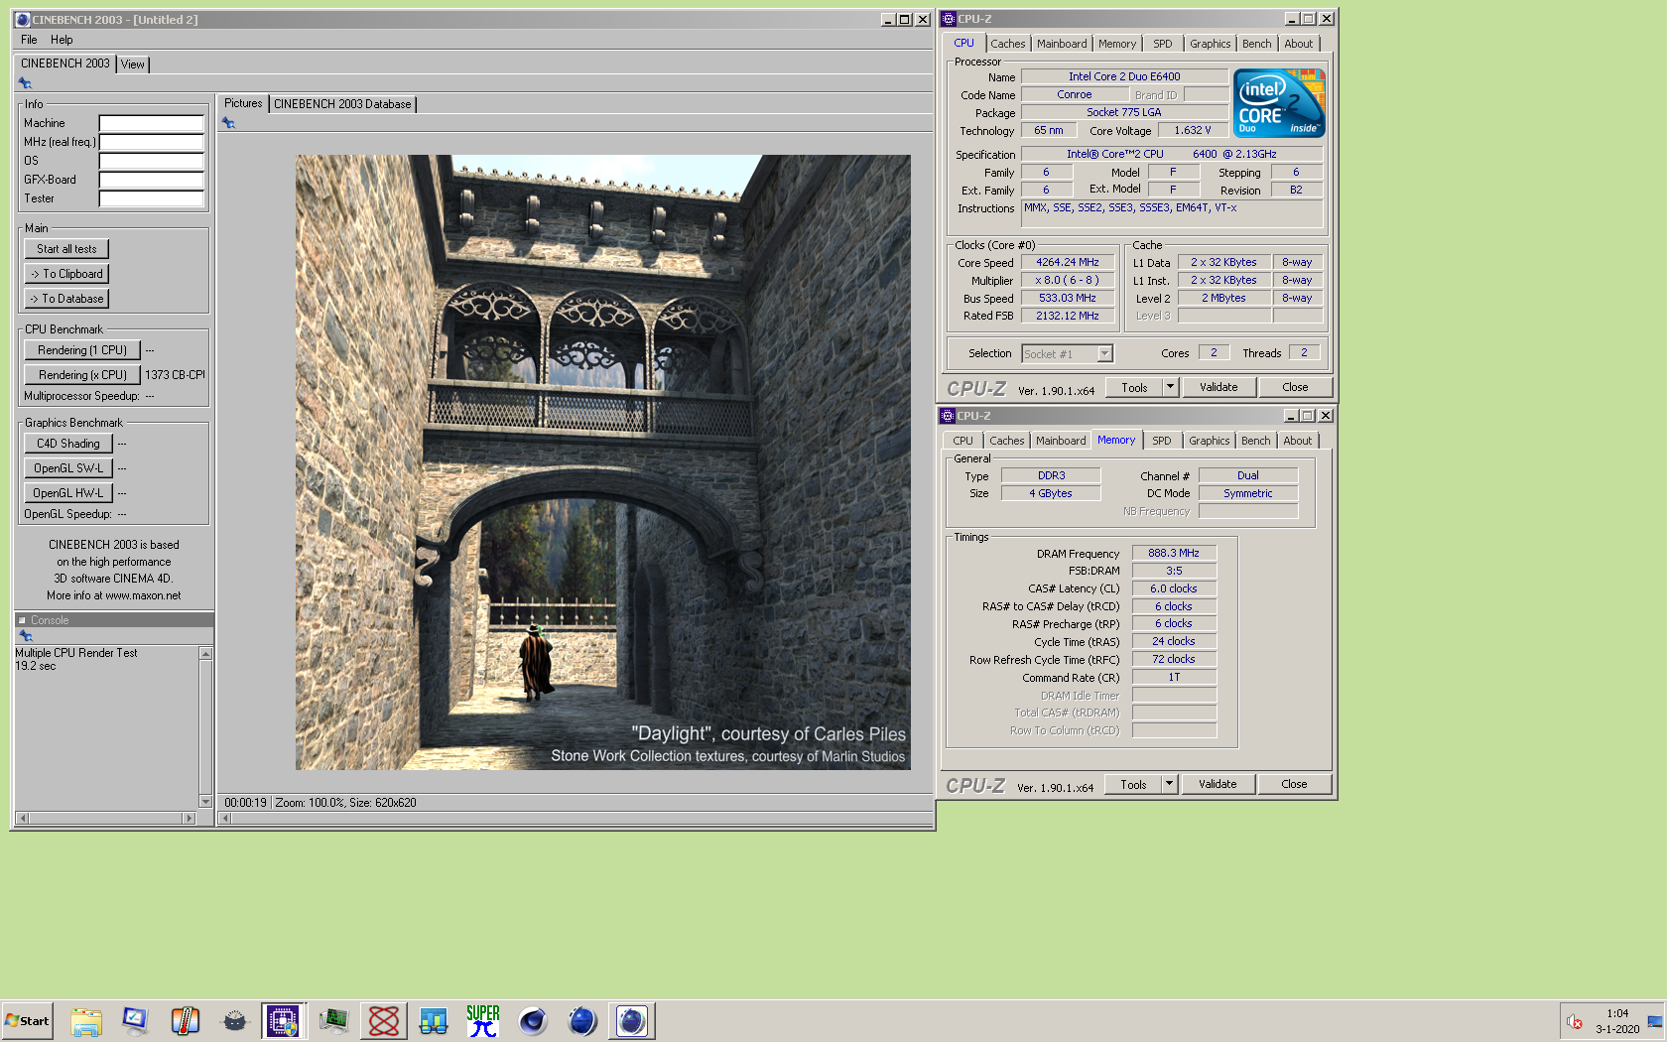Open the blue Cinebench globe taskbar icon
The image size is (1667, 1042).
[x=582, y=1021]
